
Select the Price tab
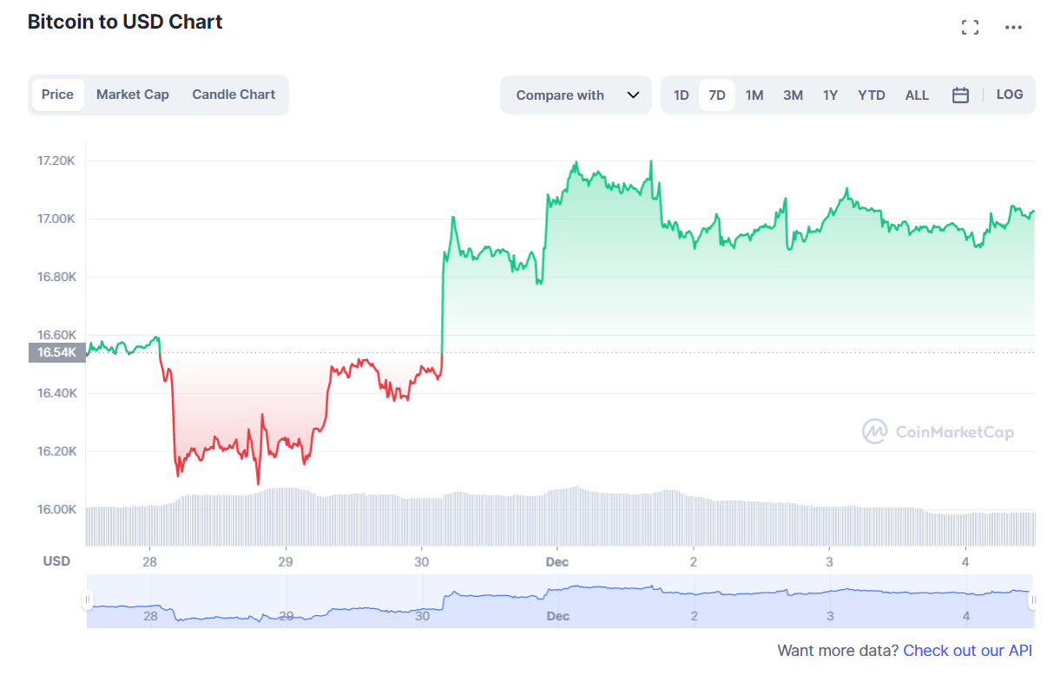point(57,94)
